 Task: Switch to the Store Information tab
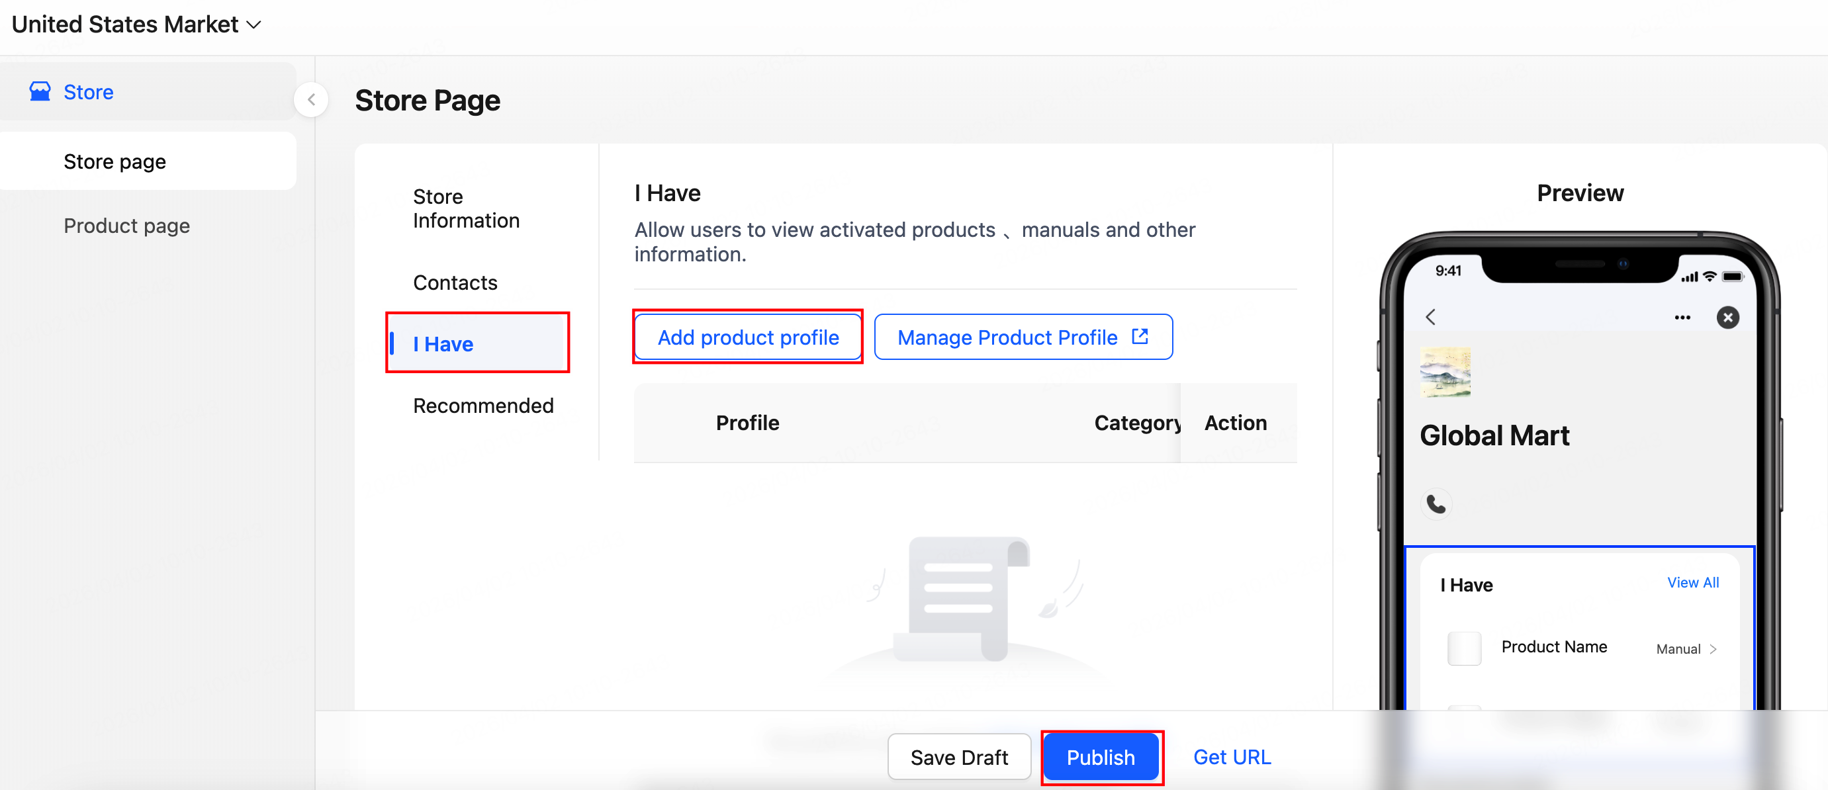coord(465,208)
